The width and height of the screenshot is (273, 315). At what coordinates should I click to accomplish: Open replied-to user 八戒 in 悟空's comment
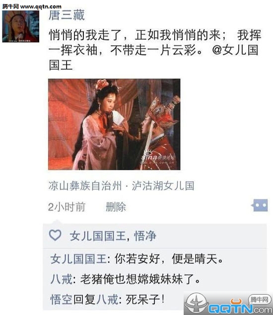click(107, 300)
